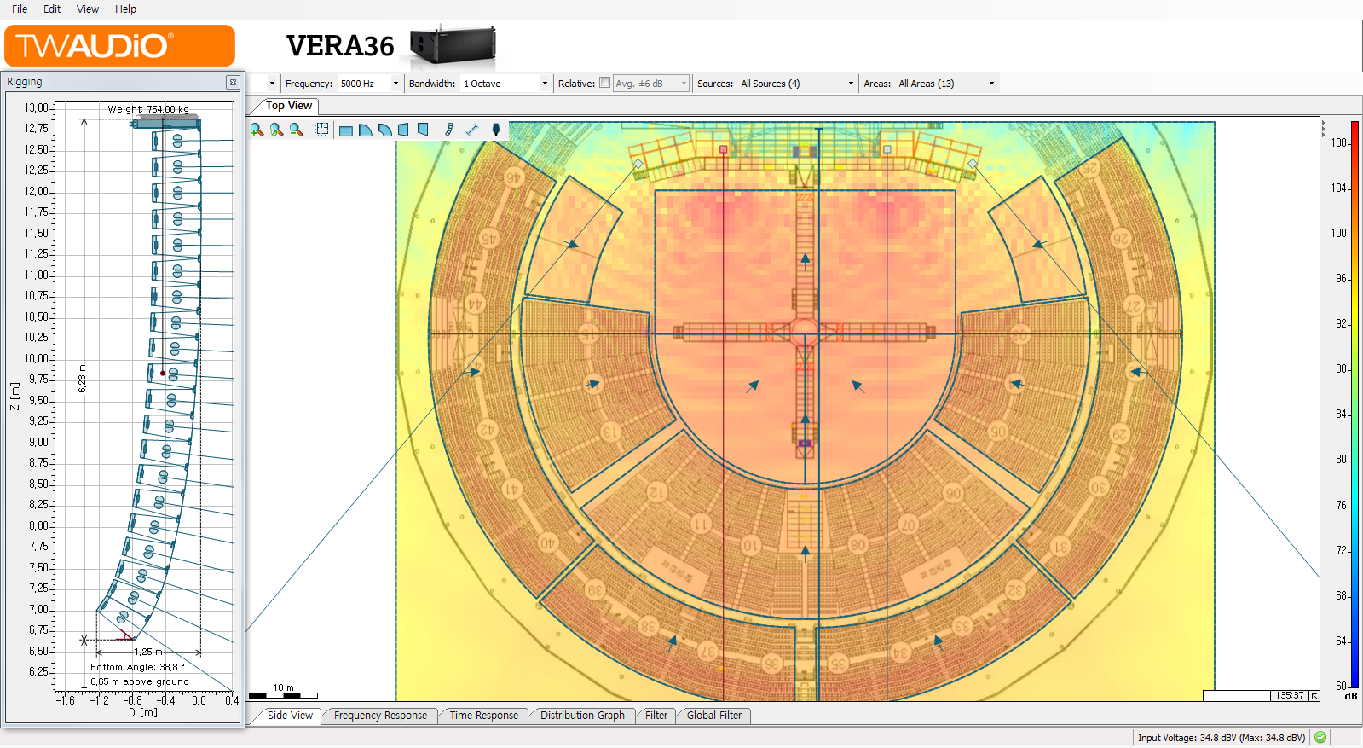This screenshot has width=1363, height=748.
Task: Select the trapezoid area drawing tool
Action: tap(404, 130)
